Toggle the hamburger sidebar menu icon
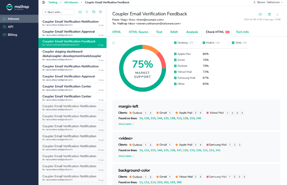 [44, 2]
